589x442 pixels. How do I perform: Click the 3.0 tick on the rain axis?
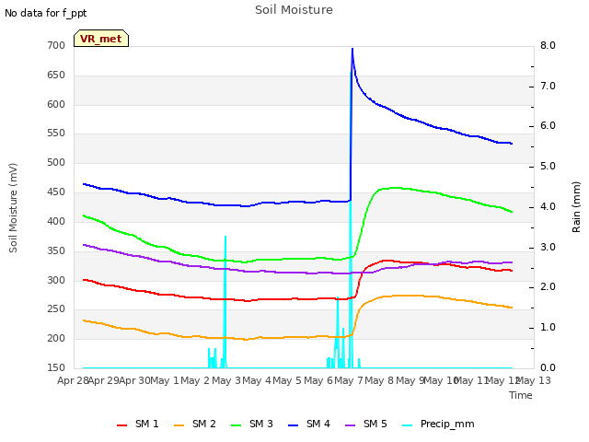(x=549, y=248)
